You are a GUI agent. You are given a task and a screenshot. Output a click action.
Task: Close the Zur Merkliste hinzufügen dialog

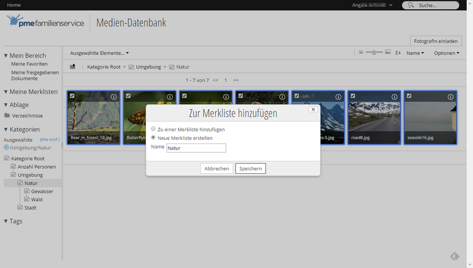[313, 109]
